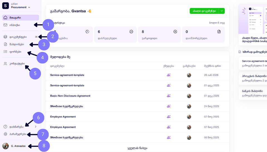Open დასრულებული completed stat card
The height and width of the screenshot is (152, 267).
click(x=115, y=34)
